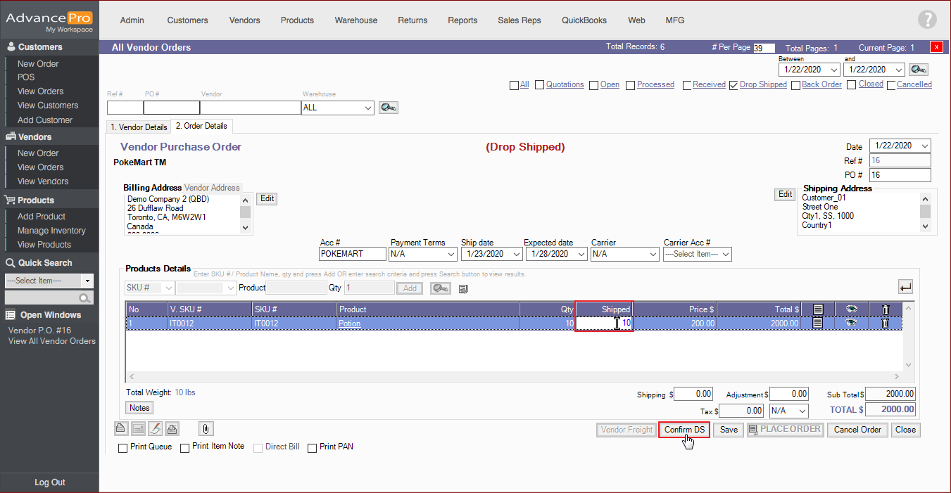951x493 pixels.
Task: Click the return arrow icon above product grid
Action: [x=905, y=287]
